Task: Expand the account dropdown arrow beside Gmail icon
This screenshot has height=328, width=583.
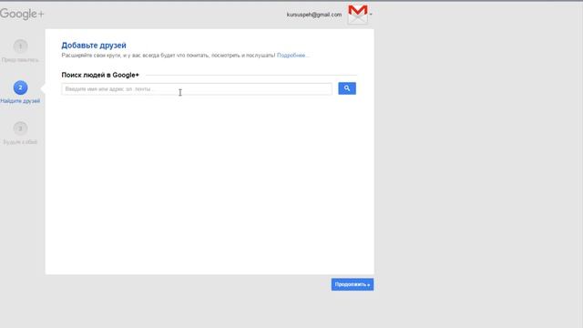Action: tap(371, 15)
